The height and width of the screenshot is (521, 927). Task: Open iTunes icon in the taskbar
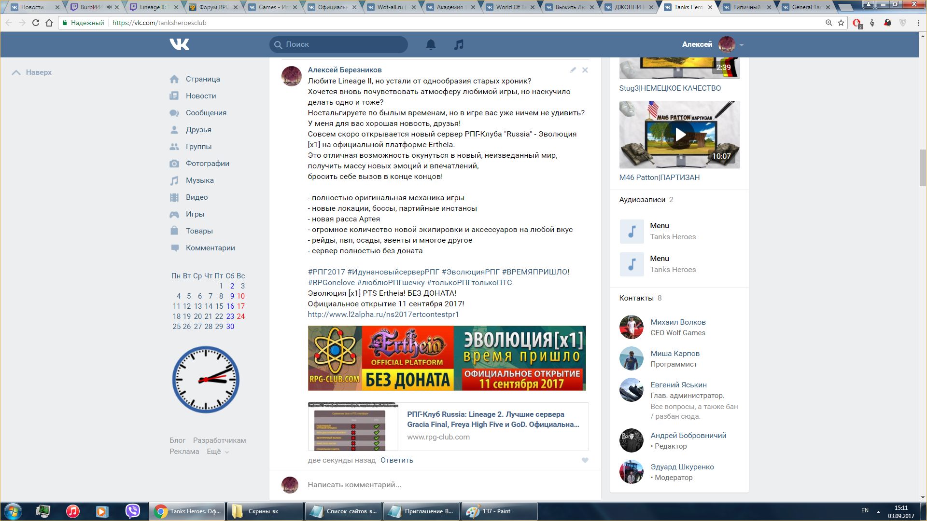(72, 511)
